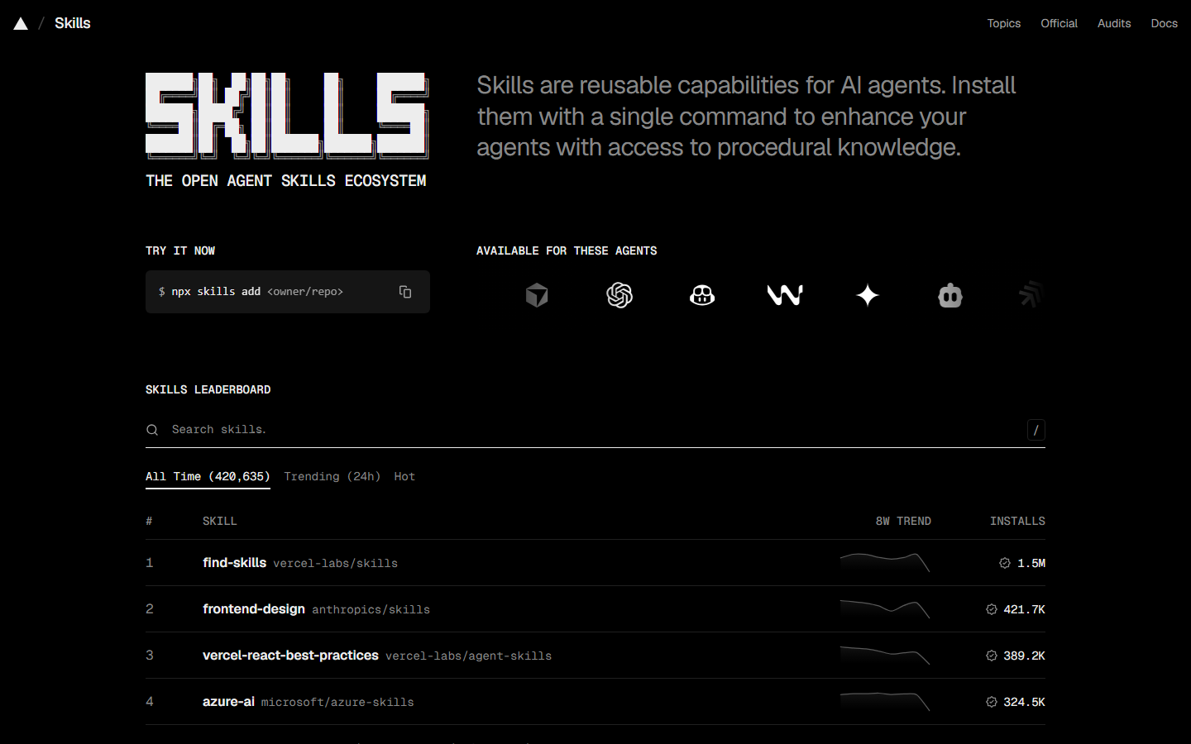
Task: Click the 389.2K installs value
Action: click(x=1024, y=656)
